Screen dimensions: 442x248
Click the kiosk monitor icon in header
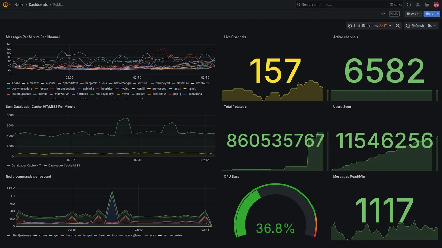[427, 4]
